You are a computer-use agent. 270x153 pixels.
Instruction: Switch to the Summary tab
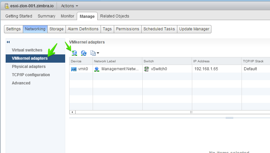(47, 16)
